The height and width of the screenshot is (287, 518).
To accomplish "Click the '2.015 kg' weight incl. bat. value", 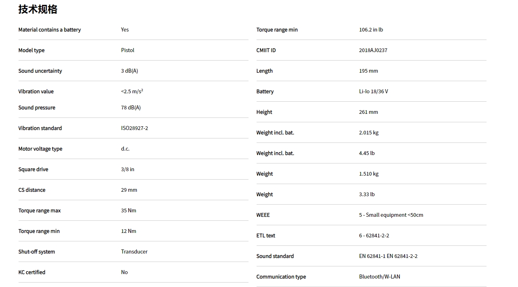I will coord(368,133).
